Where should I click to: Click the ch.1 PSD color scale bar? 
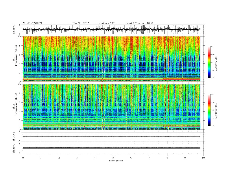click(x=209, y=62)
